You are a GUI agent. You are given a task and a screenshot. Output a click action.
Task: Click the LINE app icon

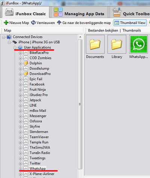(25, 105)
